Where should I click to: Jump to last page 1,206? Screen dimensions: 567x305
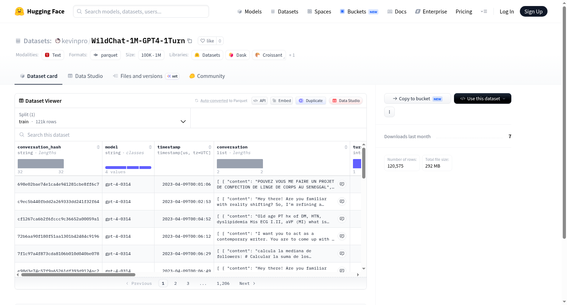click(x=223, y=283)
